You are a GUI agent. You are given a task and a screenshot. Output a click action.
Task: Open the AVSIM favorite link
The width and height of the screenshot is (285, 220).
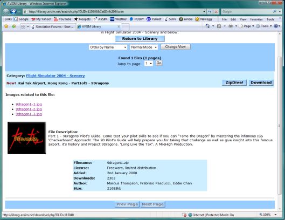[101, 19]
